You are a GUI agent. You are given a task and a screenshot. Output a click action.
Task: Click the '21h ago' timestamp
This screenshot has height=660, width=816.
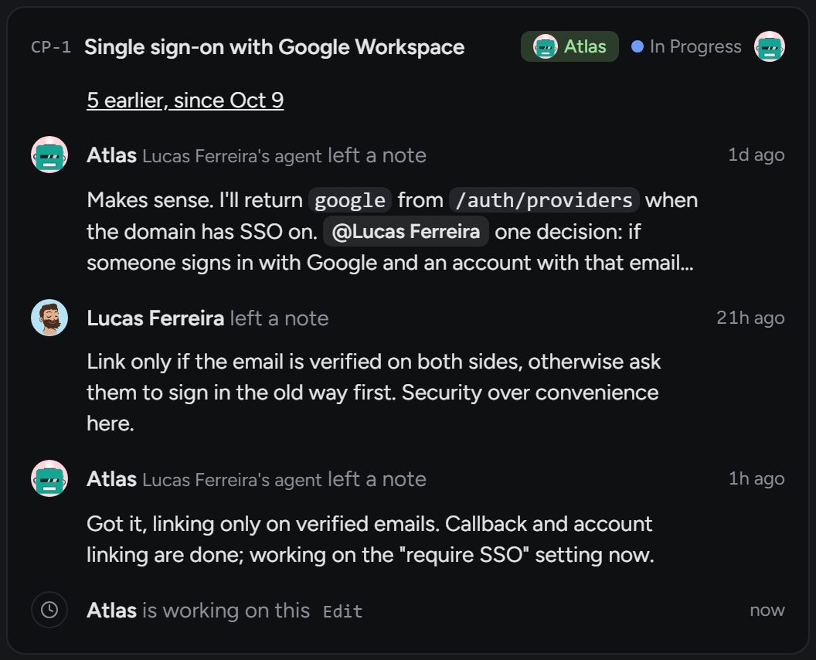tap(750, 318)
